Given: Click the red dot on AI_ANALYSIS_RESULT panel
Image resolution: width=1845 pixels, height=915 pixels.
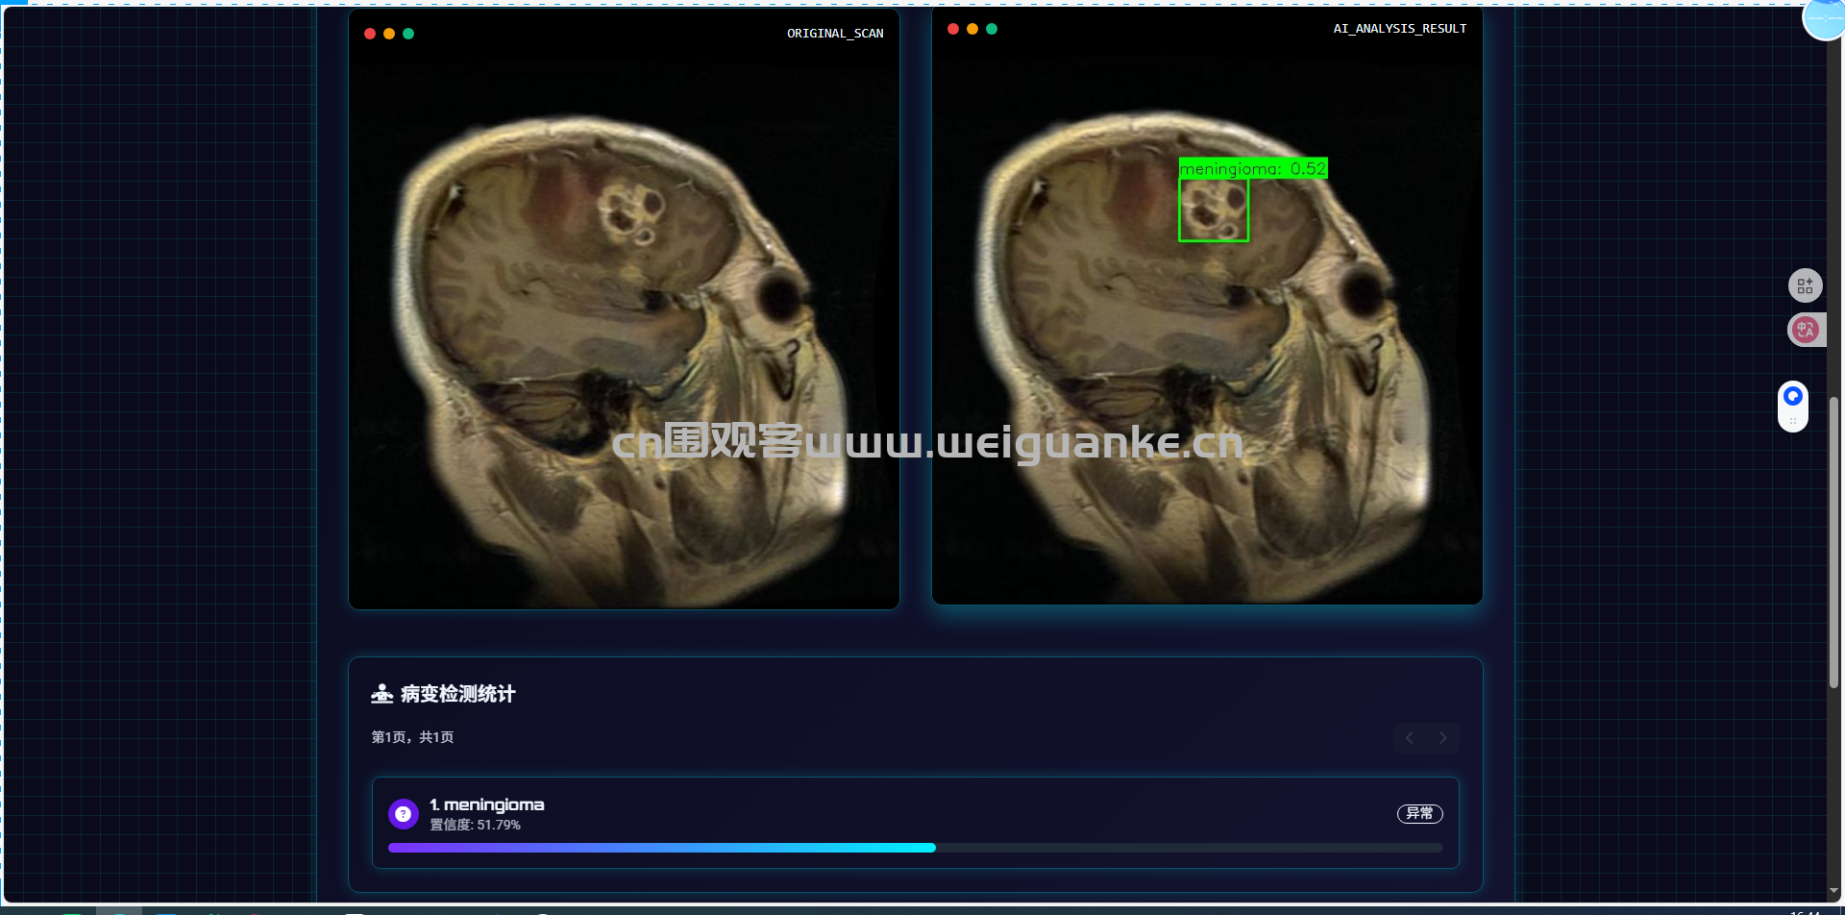Looking at the screenshot, I should [x=953, y=29].
